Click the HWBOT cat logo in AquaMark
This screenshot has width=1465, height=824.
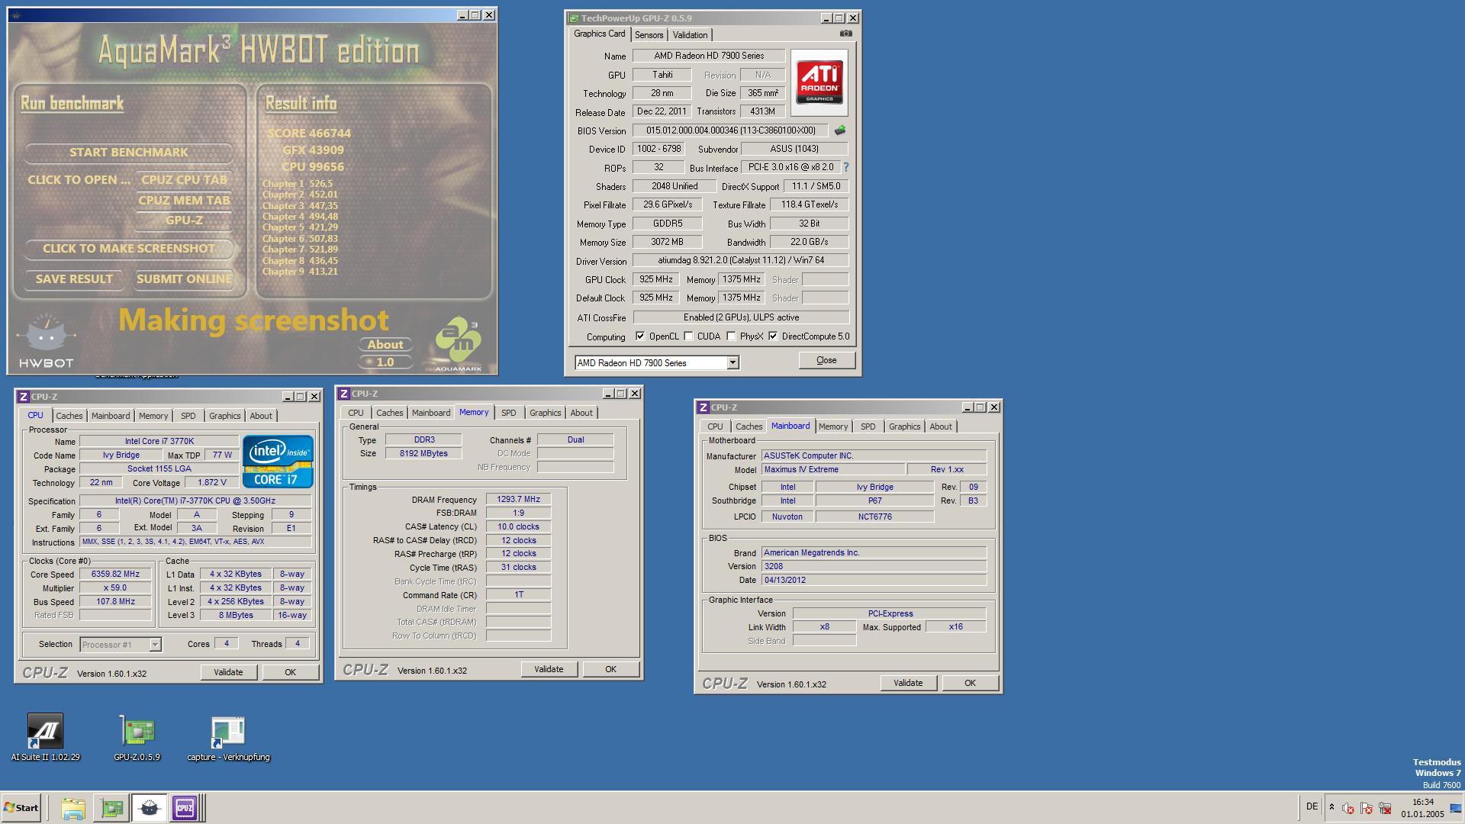pyautogui.click(x=46, y=341)
